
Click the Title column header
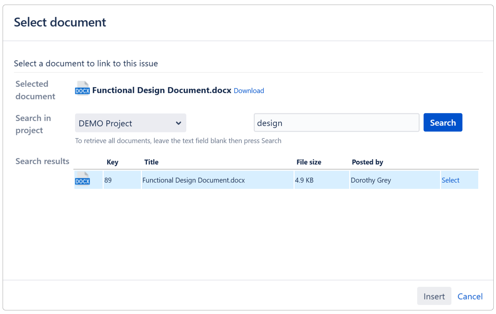151,162
